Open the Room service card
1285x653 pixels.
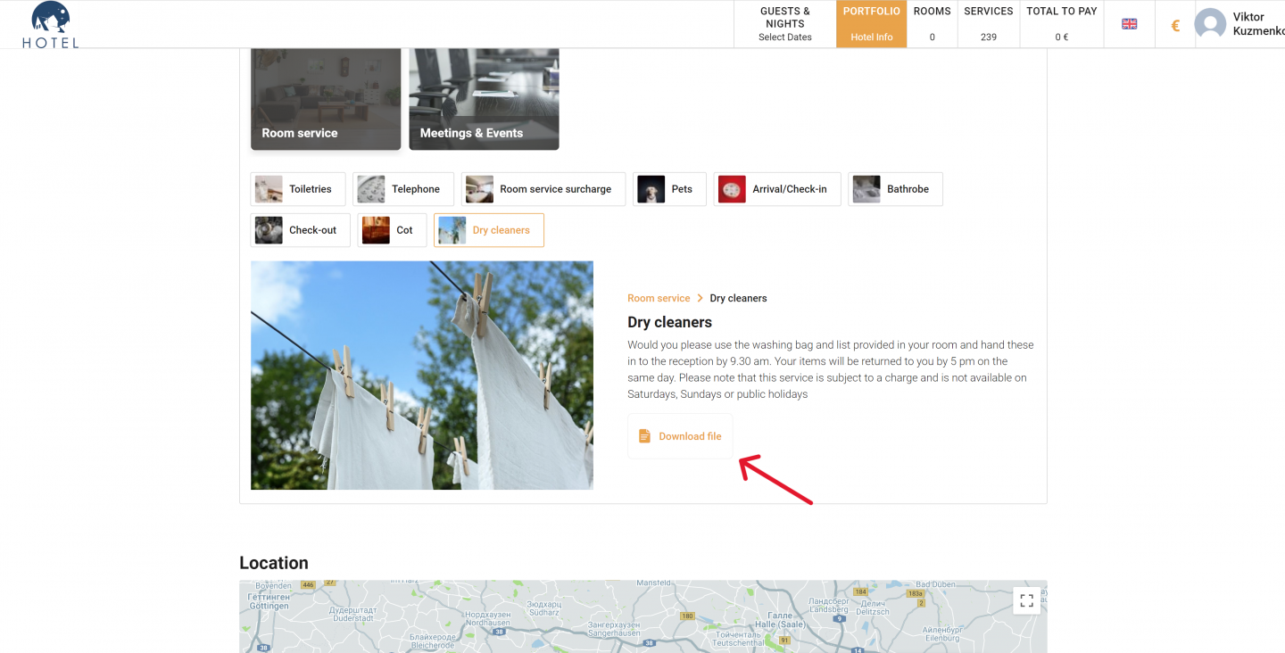tap(326, 99)
